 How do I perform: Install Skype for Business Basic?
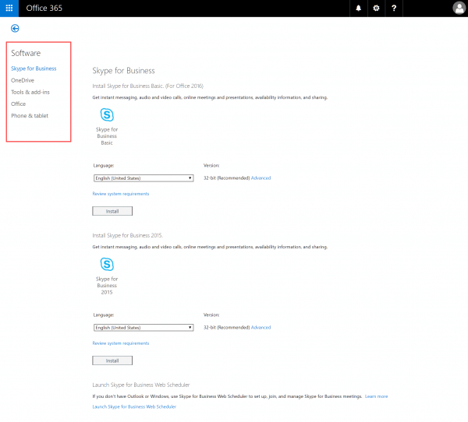pos(112,211)
